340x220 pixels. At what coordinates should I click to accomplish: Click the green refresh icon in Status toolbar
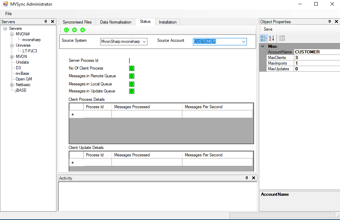coord(66,30)
